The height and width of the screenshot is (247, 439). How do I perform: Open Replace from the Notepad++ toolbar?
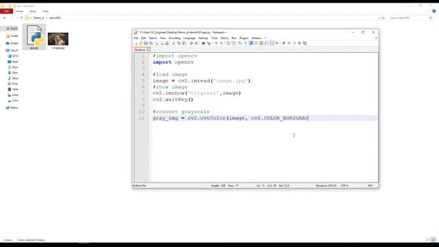(x=209, y=43)
